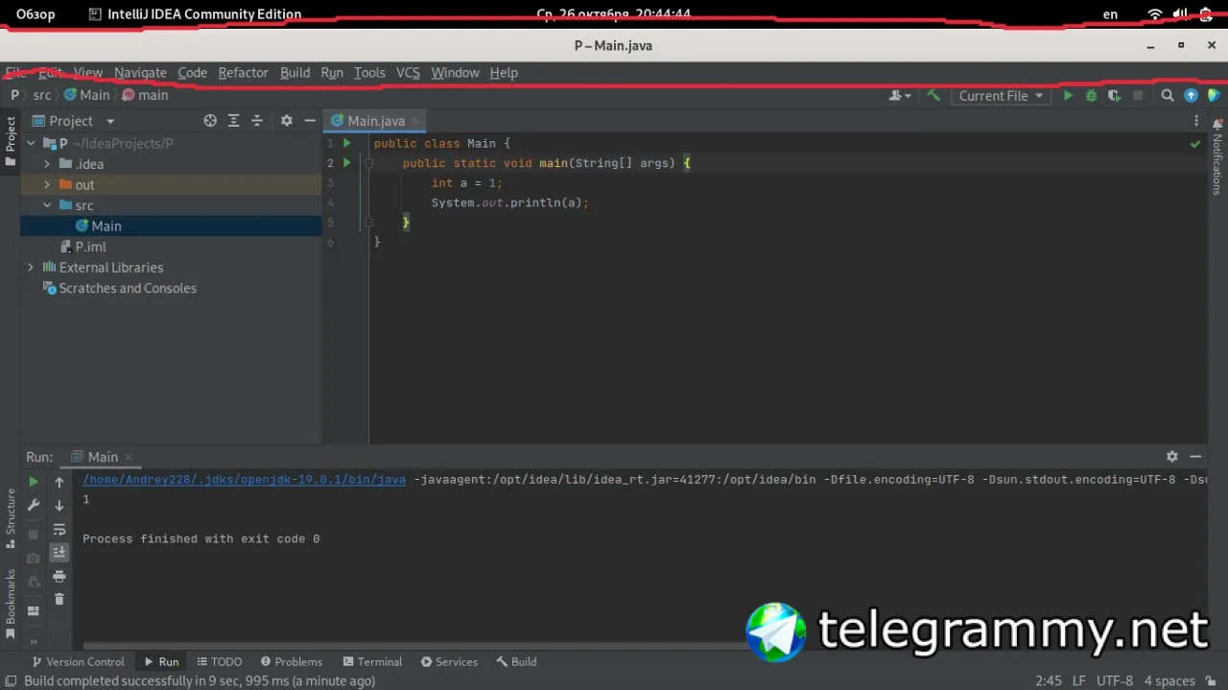Open editor tab options three dots
This screenshot has height=690, width=1228.
pyautogui.click(x=1196, y=121)
